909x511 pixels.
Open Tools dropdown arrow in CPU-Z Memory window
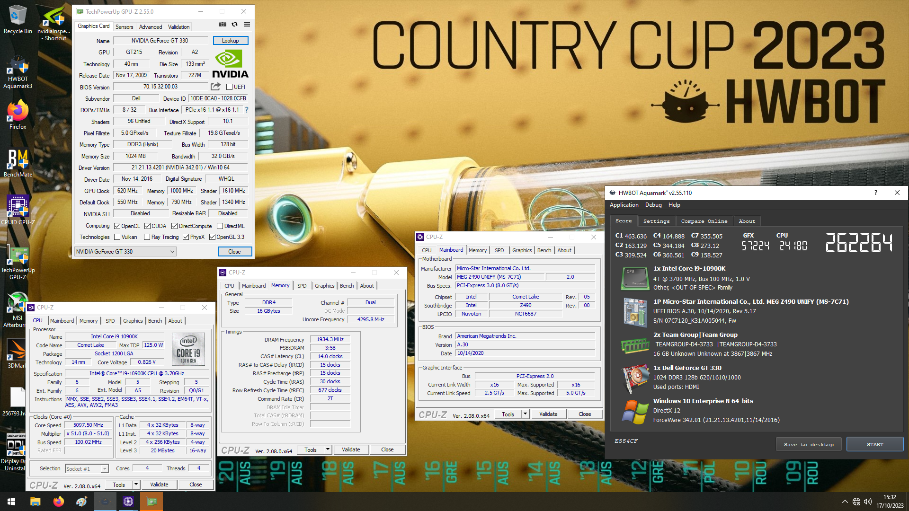pyautogui.click(x=328, y=449)
